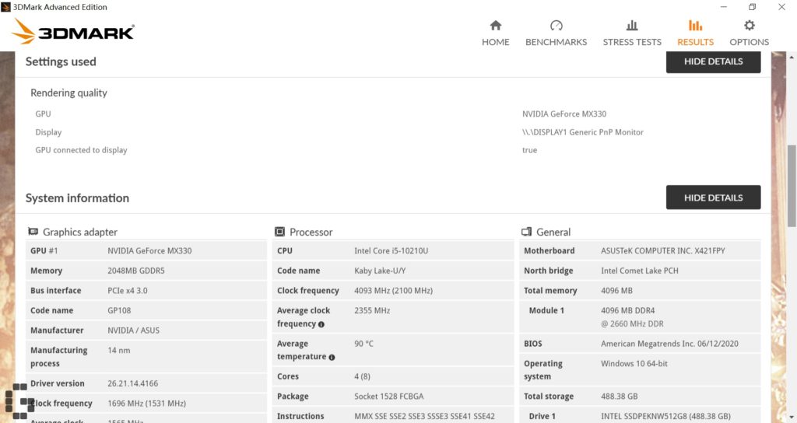Click scrollbar up arrow
Image resolution: width=797 pixels, height=423 pixels.
point(792,56)
